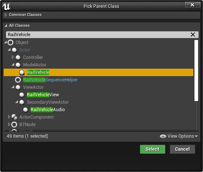The image size is (203, 172).
Task: Click the RailVehicleSequenceHelper ring icon
Action: (x=18, y=80)
